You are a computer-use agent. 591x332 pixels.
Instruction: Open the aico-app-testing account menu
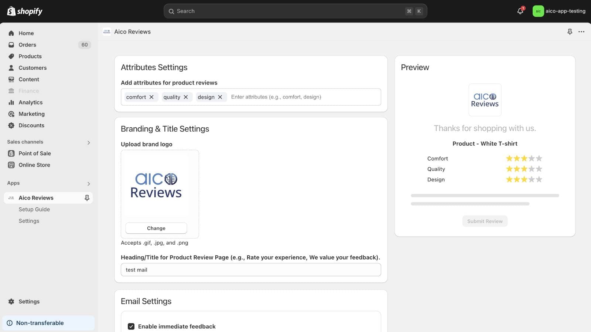click(x=559, y=11)
